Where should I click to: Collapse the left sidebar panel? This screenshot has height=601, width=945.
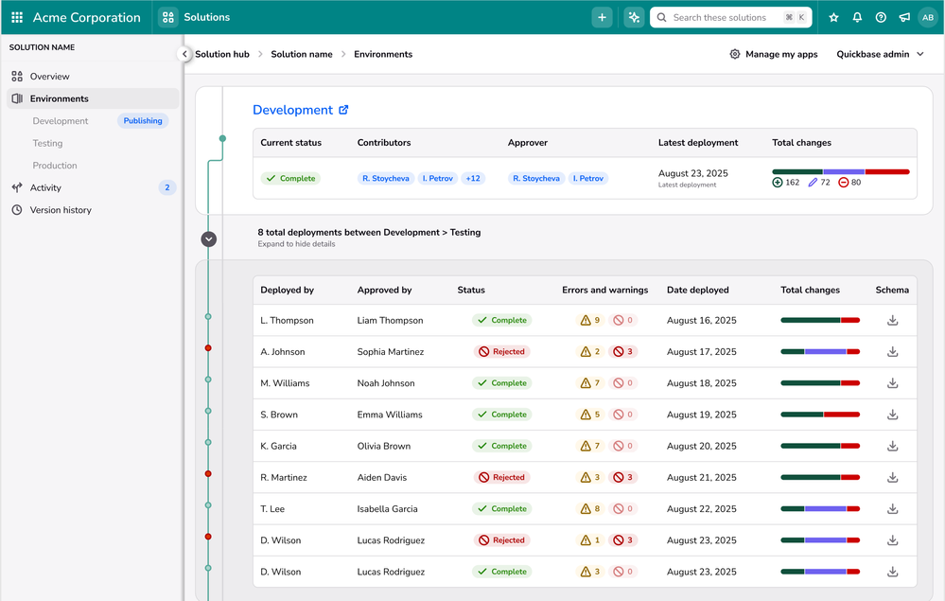tap(185, 55)
